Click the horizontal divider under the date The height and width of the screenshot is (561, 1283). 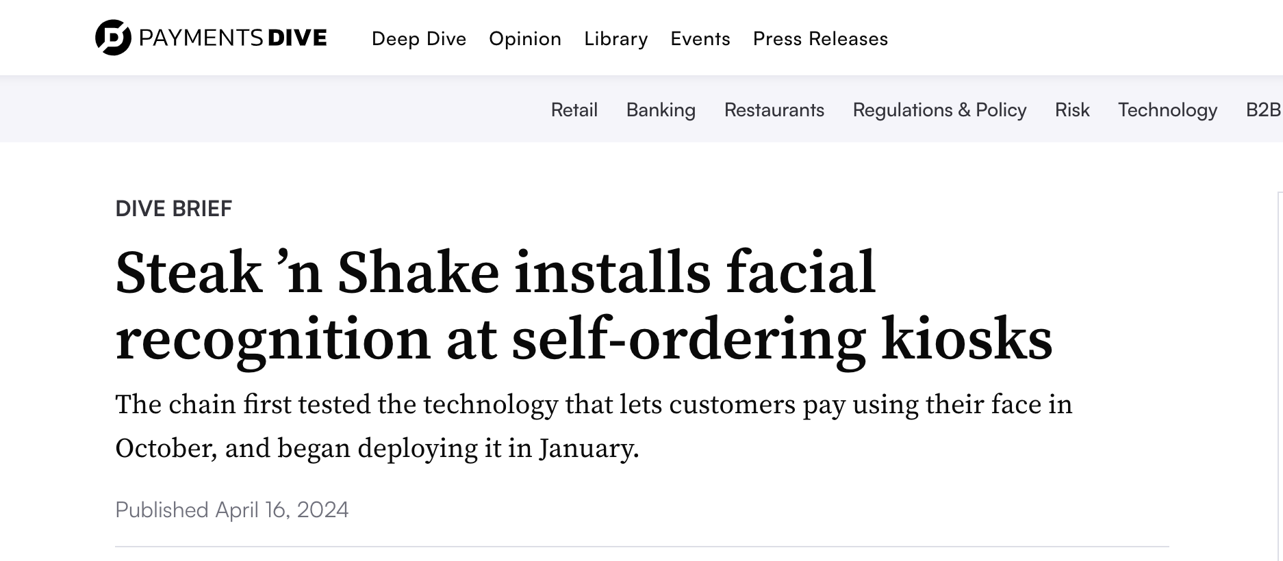click(x=641, y=547)
